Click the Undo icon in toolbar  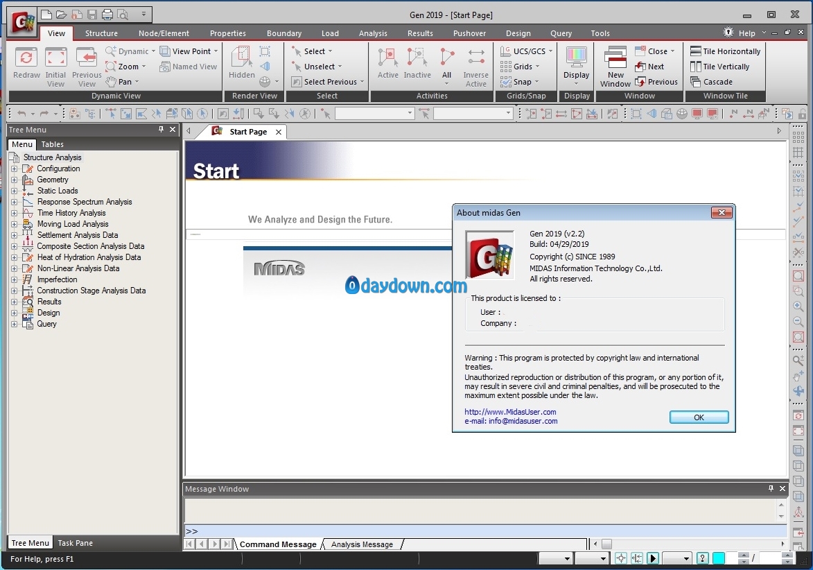coord(21,114)
